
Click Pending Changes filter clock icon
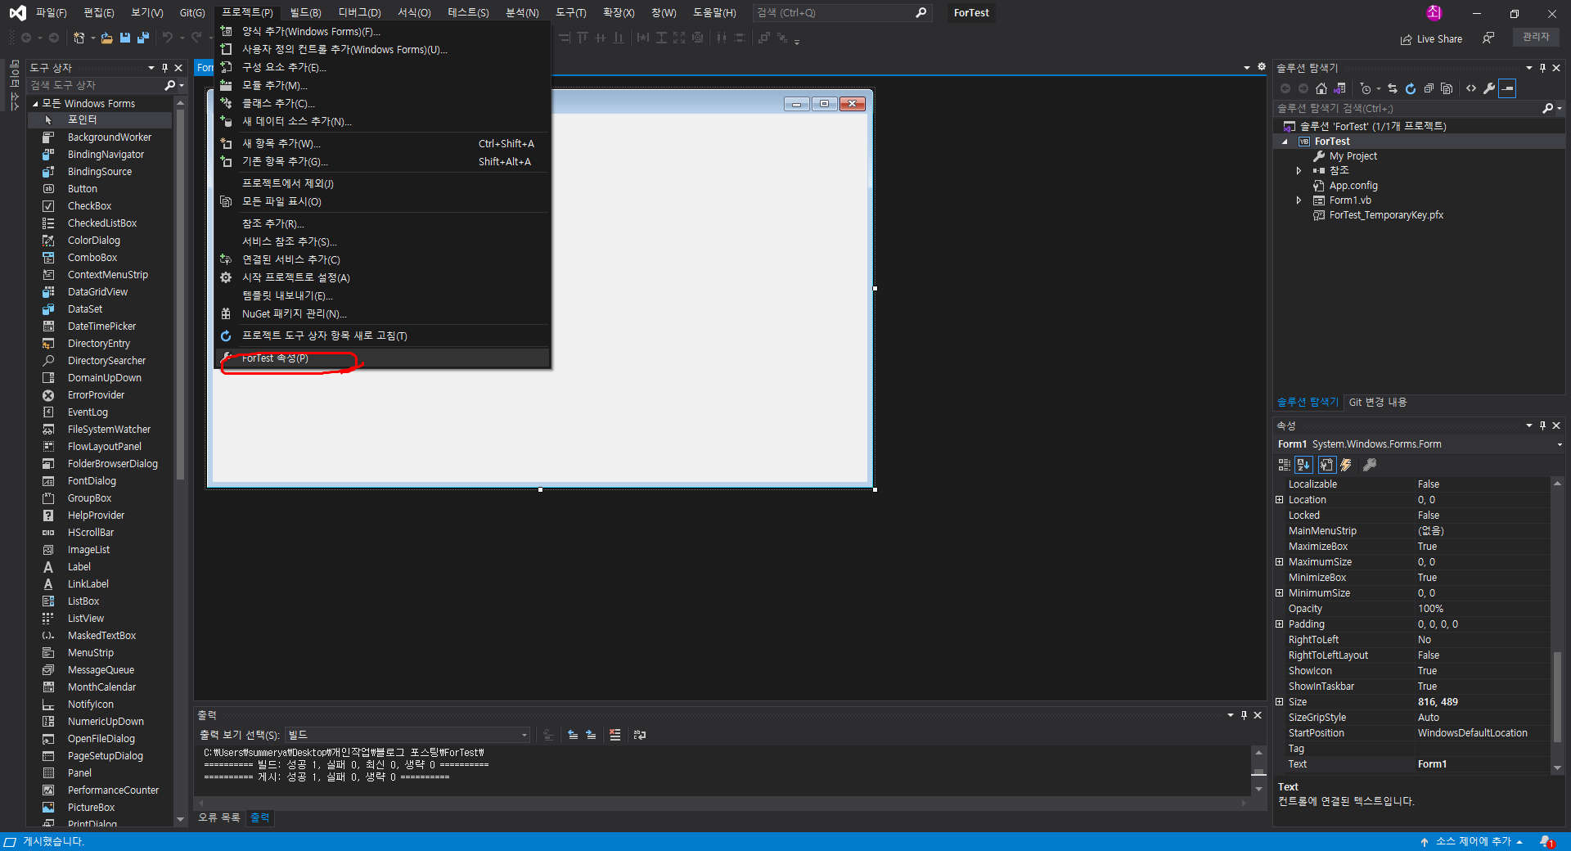tap(1366, 88)
